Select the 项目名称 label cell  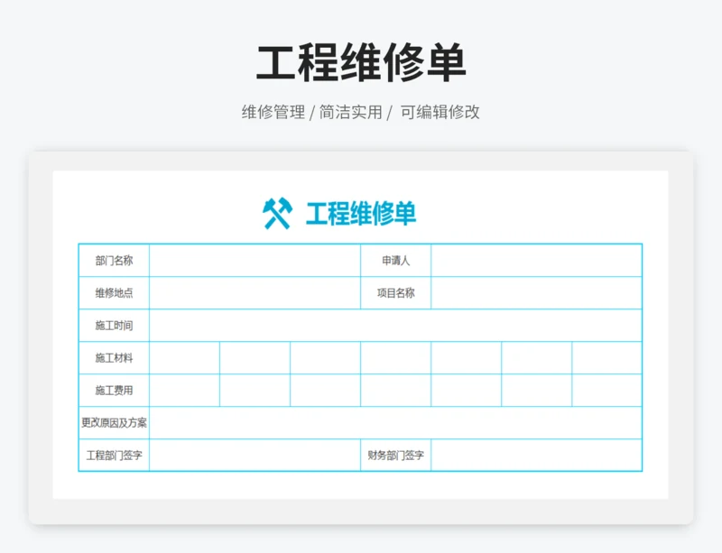point(396,293)
